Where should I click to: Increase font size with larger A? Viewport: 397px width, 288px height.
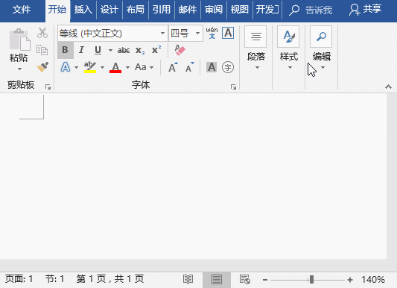click(174, 67)
